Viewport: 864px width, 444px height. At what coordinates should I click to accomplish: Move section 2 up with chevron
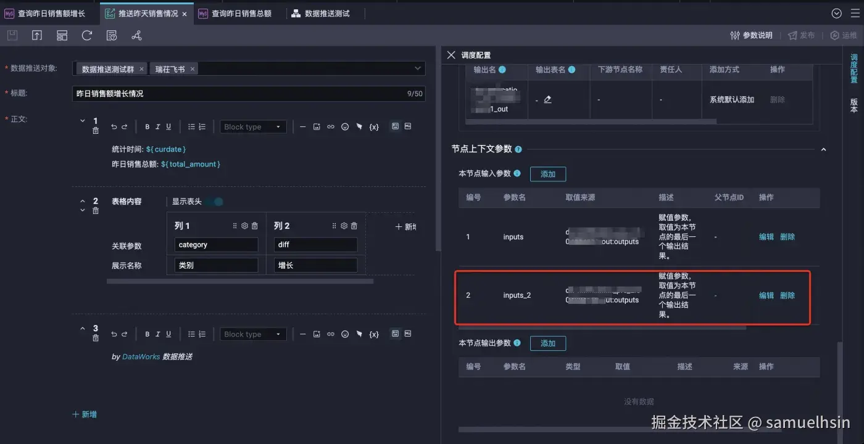coord(83,201)
